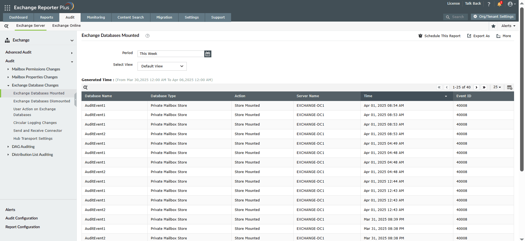Click the Period field showing This Week
Image resolution: width=525 pixels, height=241 pixels.
tap(171, 54)
